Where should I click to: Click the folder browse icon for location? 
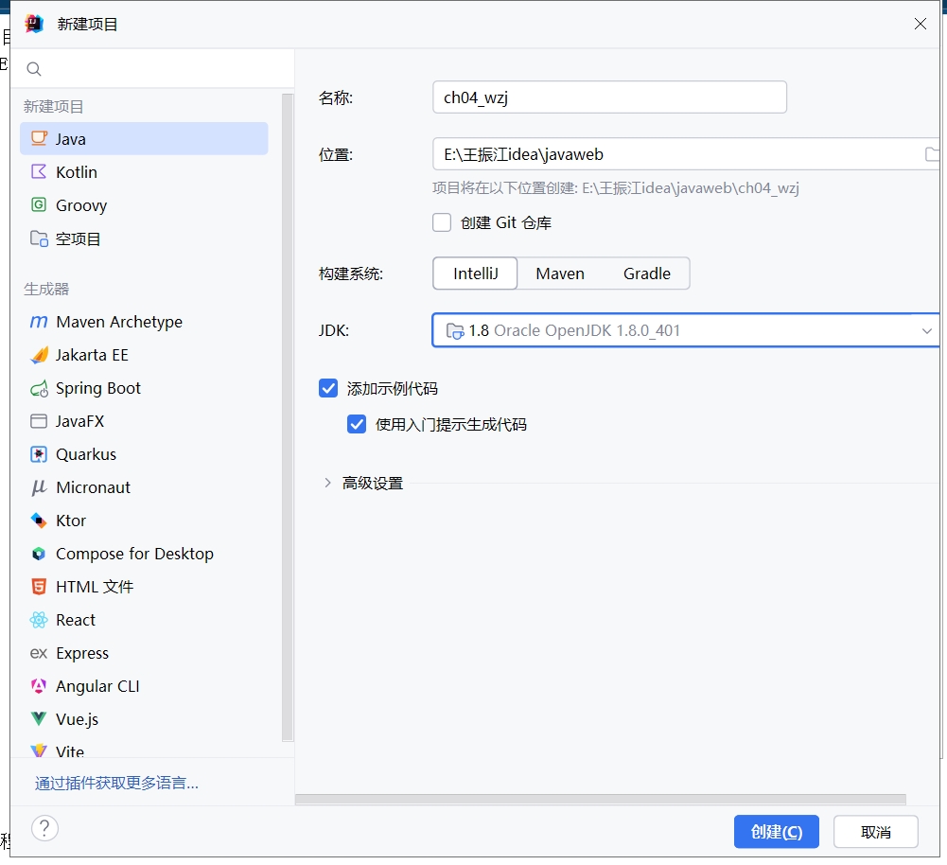tap(931, 154)
